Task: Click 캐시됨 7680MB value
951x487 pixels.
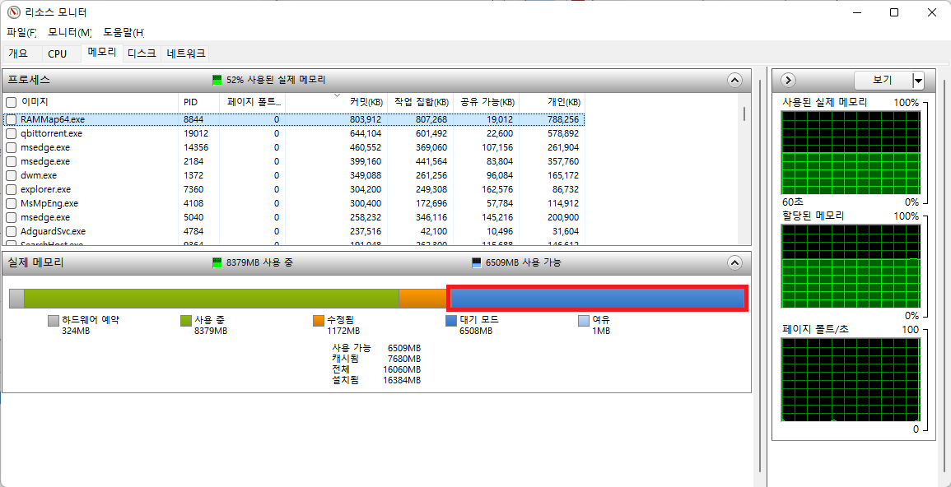Action: tap(404, 359)
